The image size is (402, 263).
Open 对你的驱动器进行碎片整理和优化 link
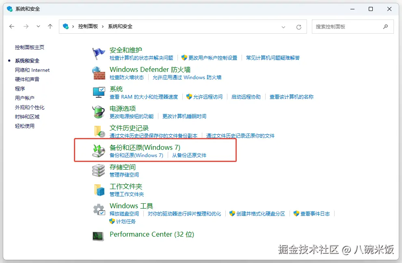[x=184, y=214]
